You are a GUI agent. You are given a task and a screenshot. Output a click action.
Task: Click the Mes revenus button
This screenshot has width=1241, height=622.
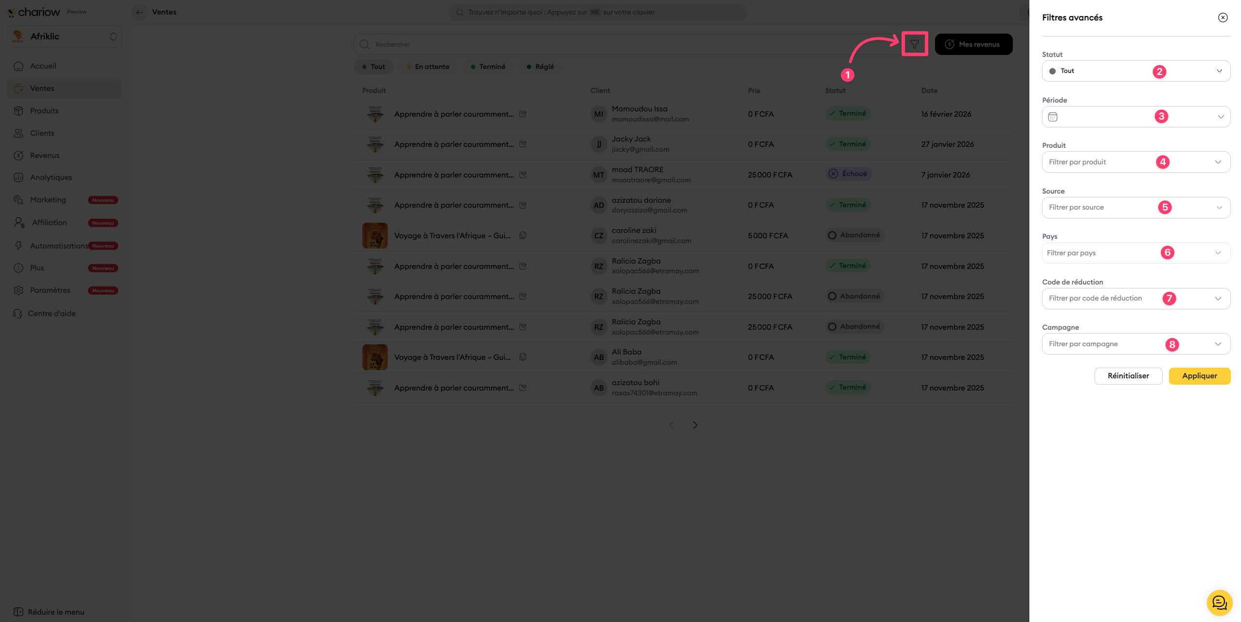click(973, 44)
